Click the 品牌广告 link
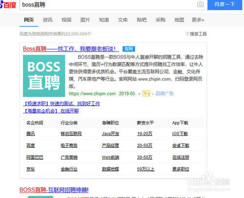 pos(164,93)
